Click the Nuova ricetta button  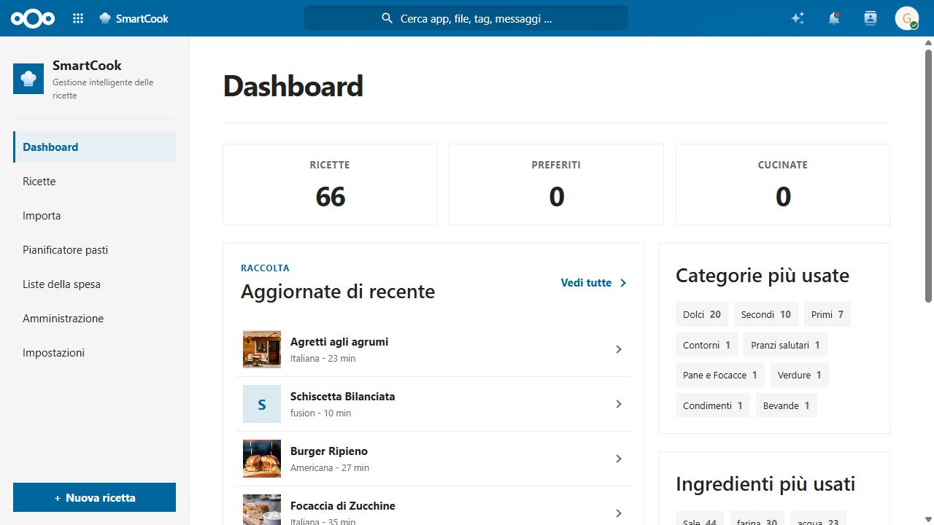tap(95, 497)
